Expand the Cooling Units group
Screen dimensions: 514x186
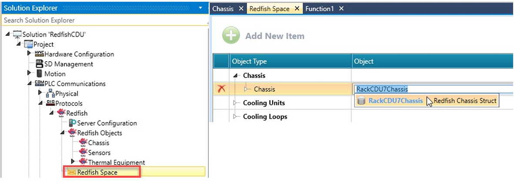point(236,103)
